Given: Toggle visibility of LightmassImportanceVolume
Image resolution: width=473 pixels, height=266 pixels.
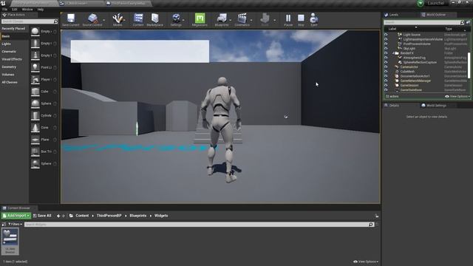Looking at the screenshot, I should [x=386, y=39].
